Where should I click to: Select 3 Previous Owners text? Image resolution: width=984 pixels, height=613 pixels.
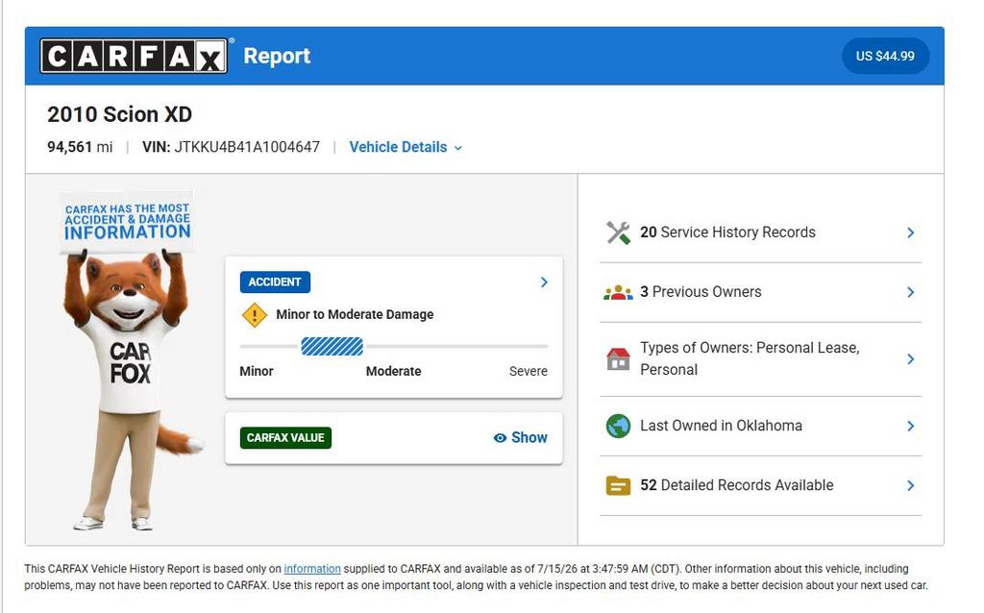coord(701,292)
